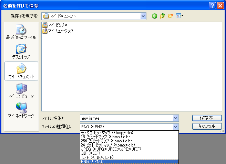Choose 24 ビット ビットマップ format
The image size is (226, 164).
click(129, 145)
